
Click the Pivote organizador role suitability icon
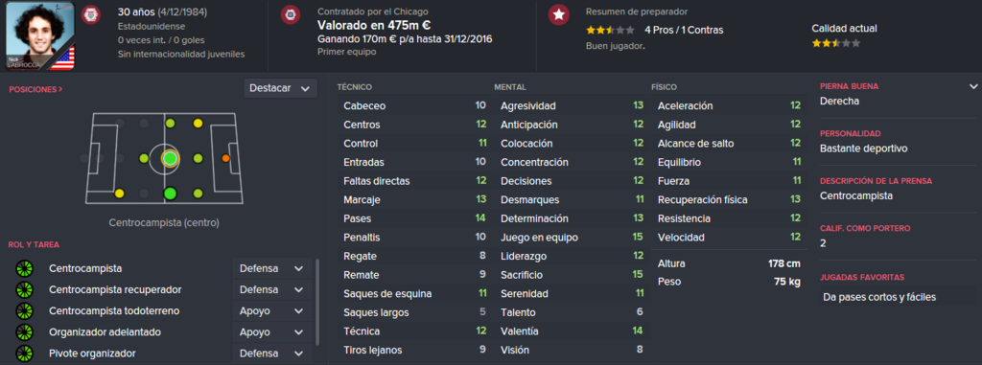pos(24,354)
